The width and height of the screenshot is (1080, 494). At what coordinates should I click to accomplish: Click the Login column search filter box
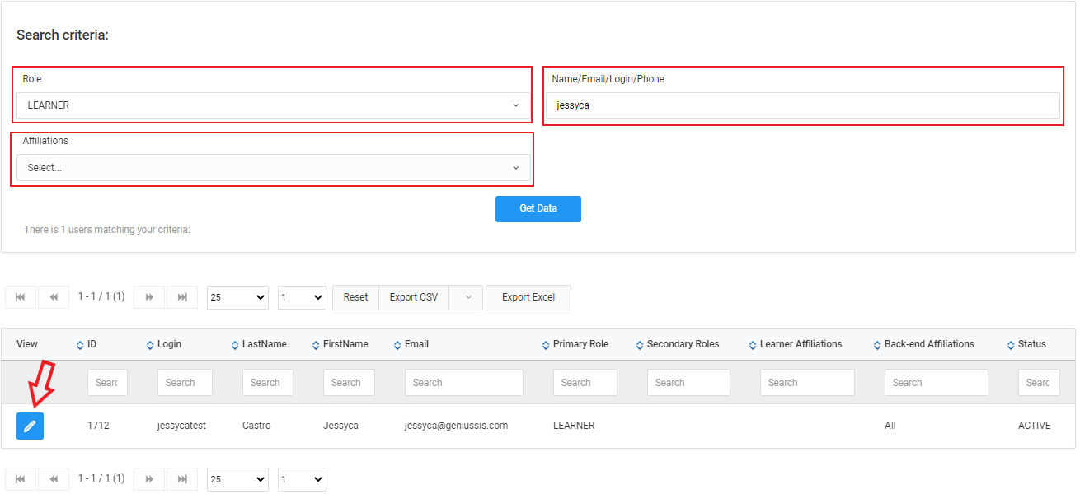[185, 383]
